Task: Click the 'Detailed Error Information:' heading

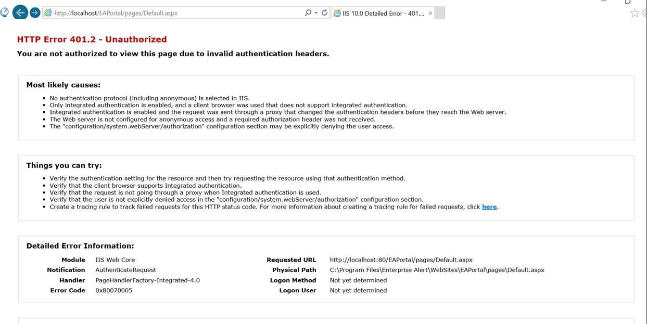Action: coord(80,246)
